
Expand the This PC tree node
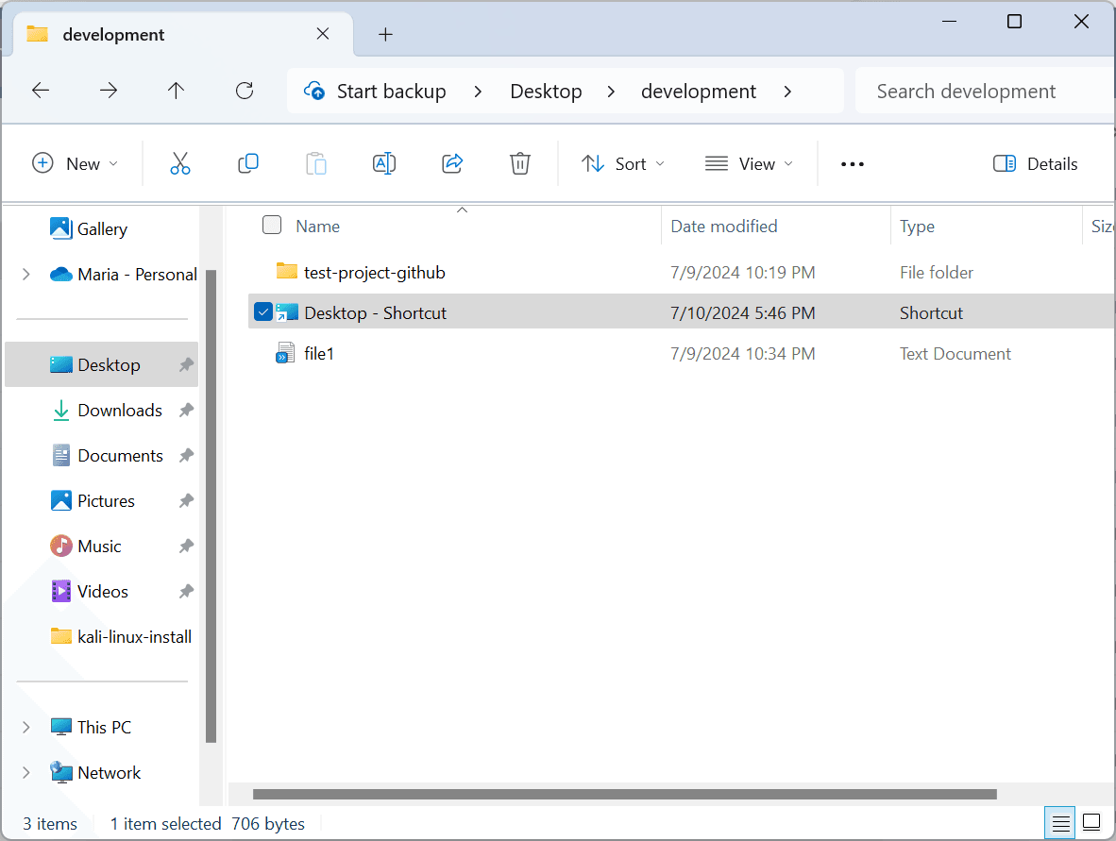click(26, 727)
